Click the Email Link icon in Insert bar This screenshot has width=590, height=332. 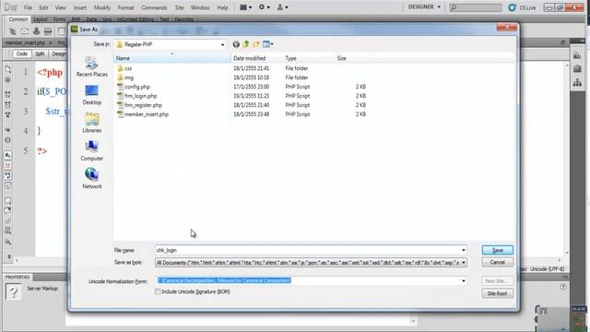coord(25,31)
